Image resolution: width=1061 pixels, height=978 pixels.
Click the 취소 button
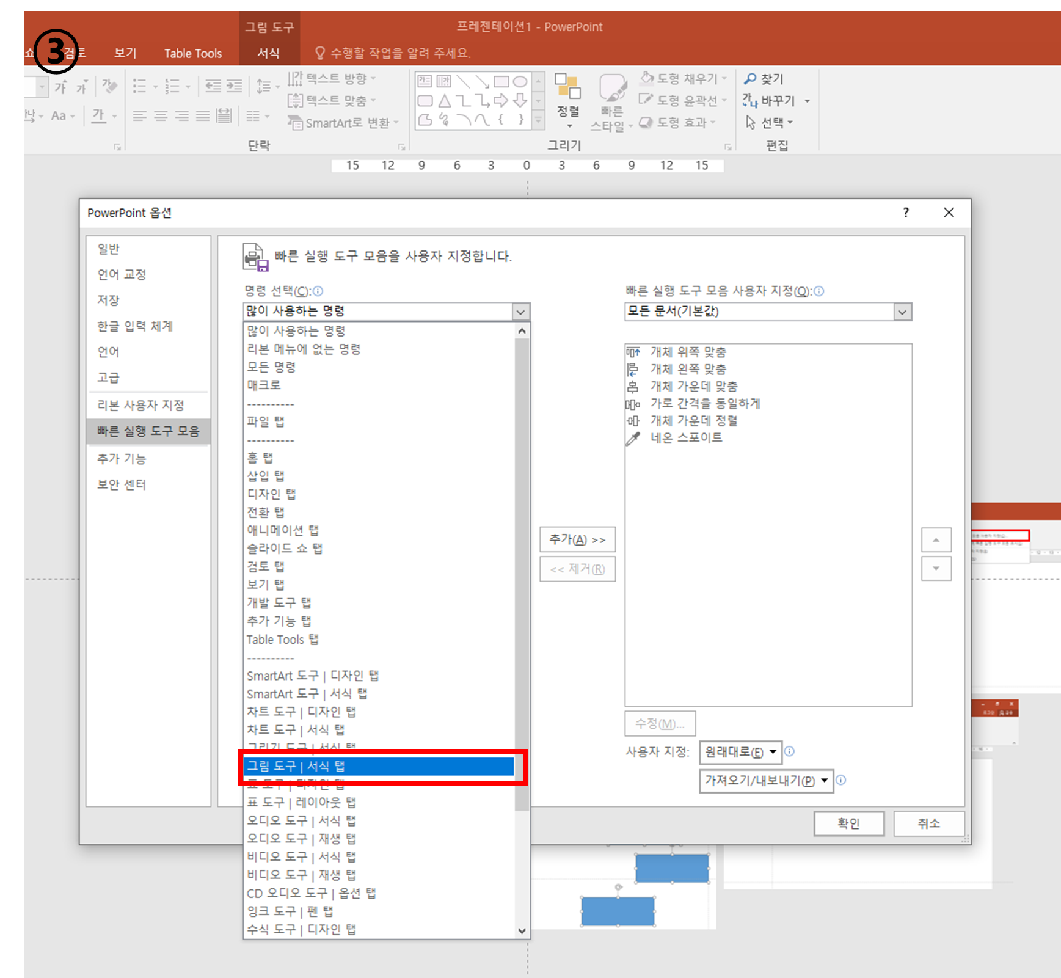[928, 823]
